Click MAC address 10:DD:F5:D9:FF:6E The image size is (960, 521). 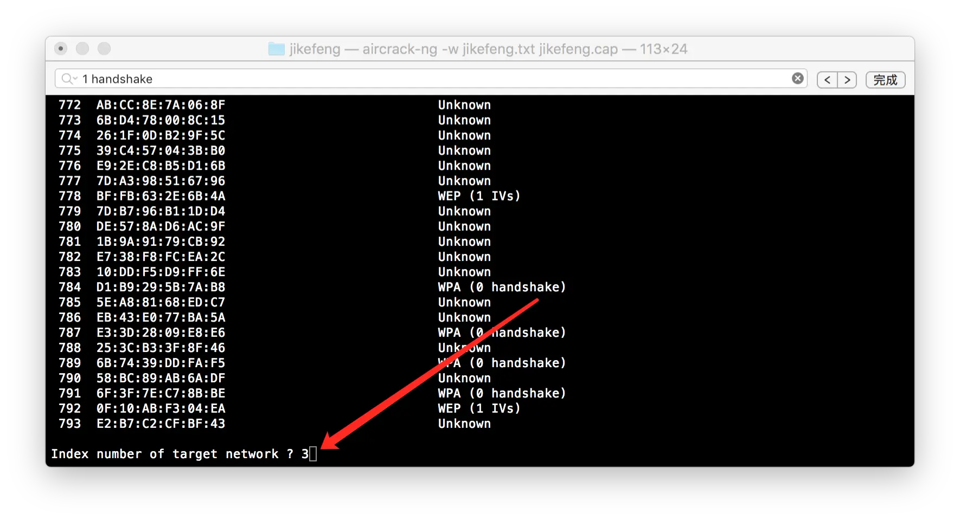coord(161,272)
